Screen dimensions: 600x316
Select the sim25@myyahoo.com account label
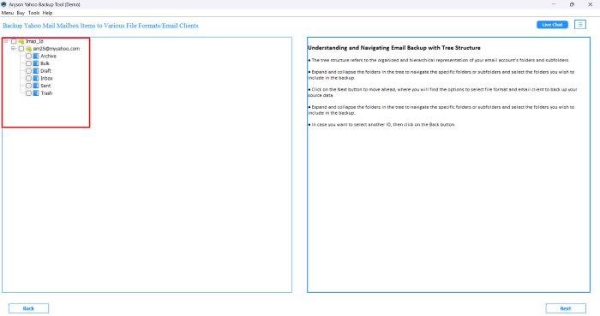(57, 49)
